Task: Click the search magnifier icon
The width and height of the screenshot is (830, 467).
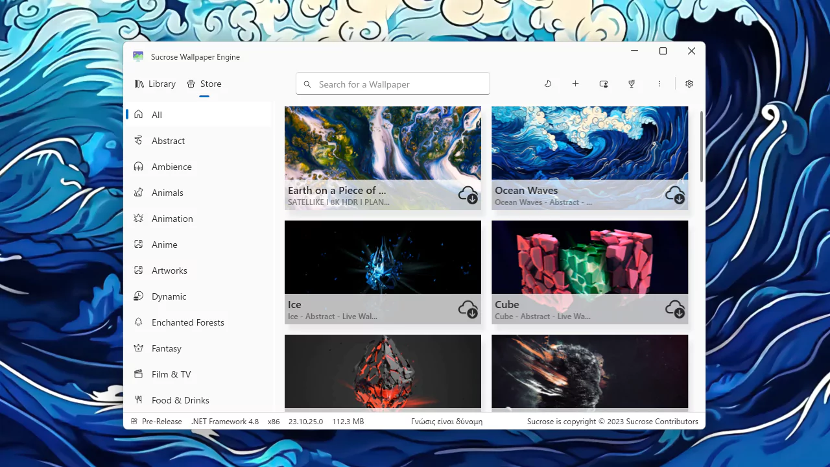Action: click(307, 84)
